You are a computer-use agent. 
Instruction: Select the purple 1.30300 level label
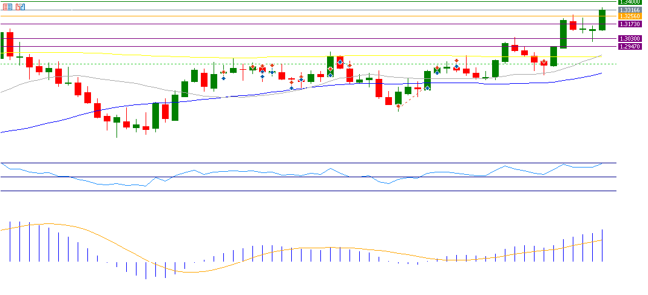point(631,39)
